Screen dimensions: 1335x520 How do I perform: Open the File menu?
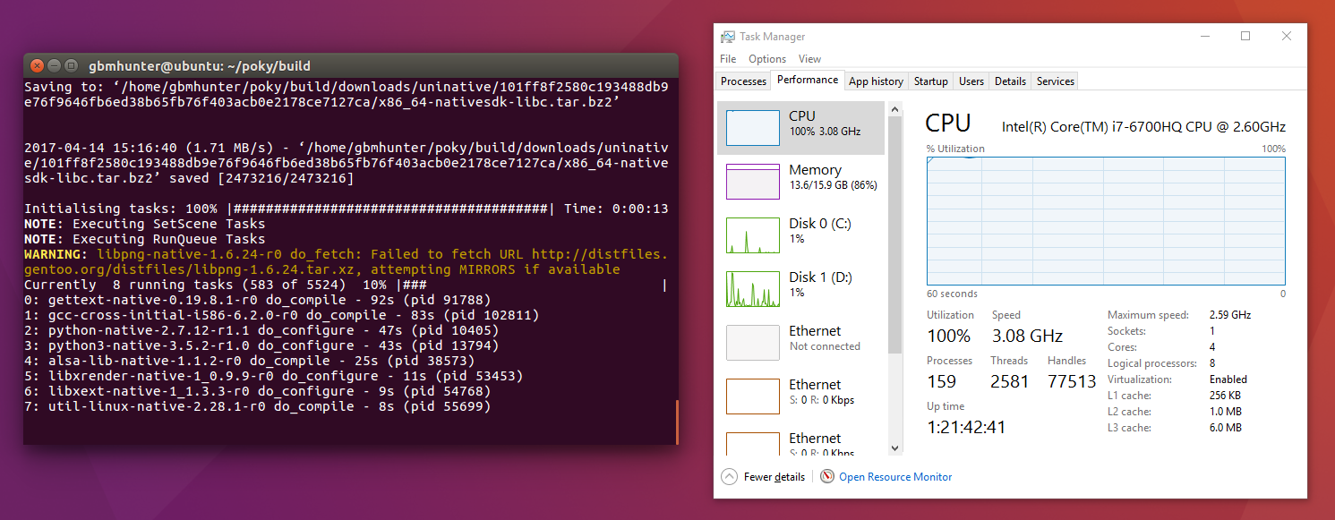pos(728,59)
